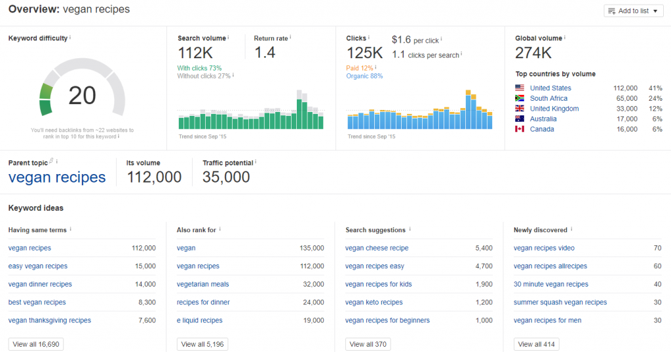Image resolution: width=671 pixels, height=352 pixels.
Task: Click View all 414 button
Action: coord(536,344)
